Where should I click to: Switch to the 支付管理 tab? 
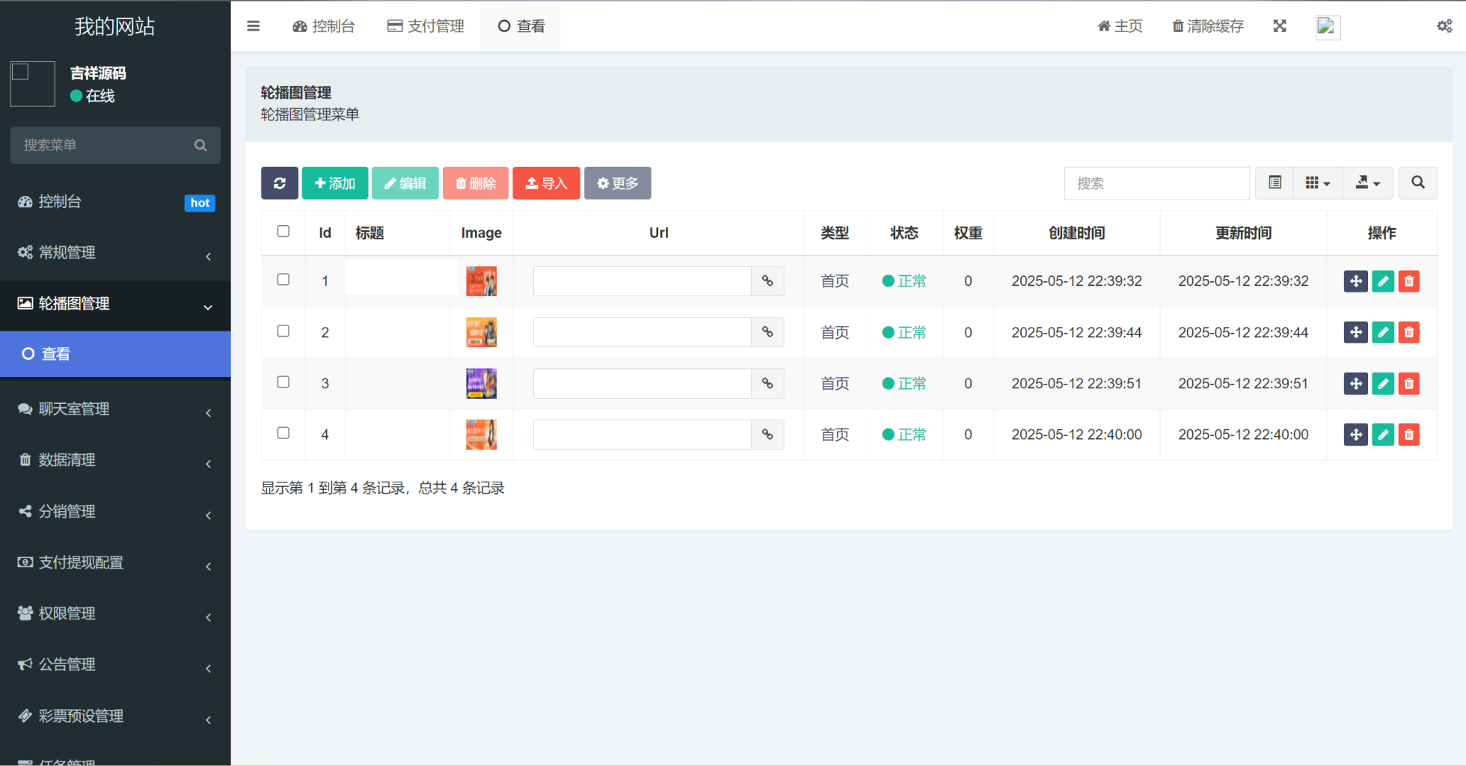[x=426, y=25]
